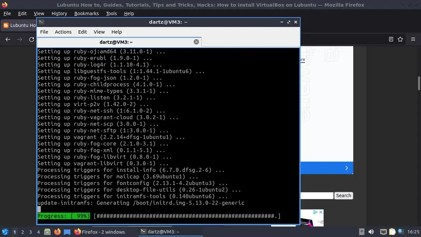Click the Firefox forward arrow
This screenshot has height=237, width=421.
click(x=20, y=39)
